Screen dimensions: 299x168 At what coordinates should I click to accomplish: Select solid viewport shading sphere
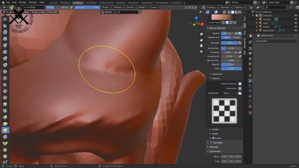click(233, 12)
